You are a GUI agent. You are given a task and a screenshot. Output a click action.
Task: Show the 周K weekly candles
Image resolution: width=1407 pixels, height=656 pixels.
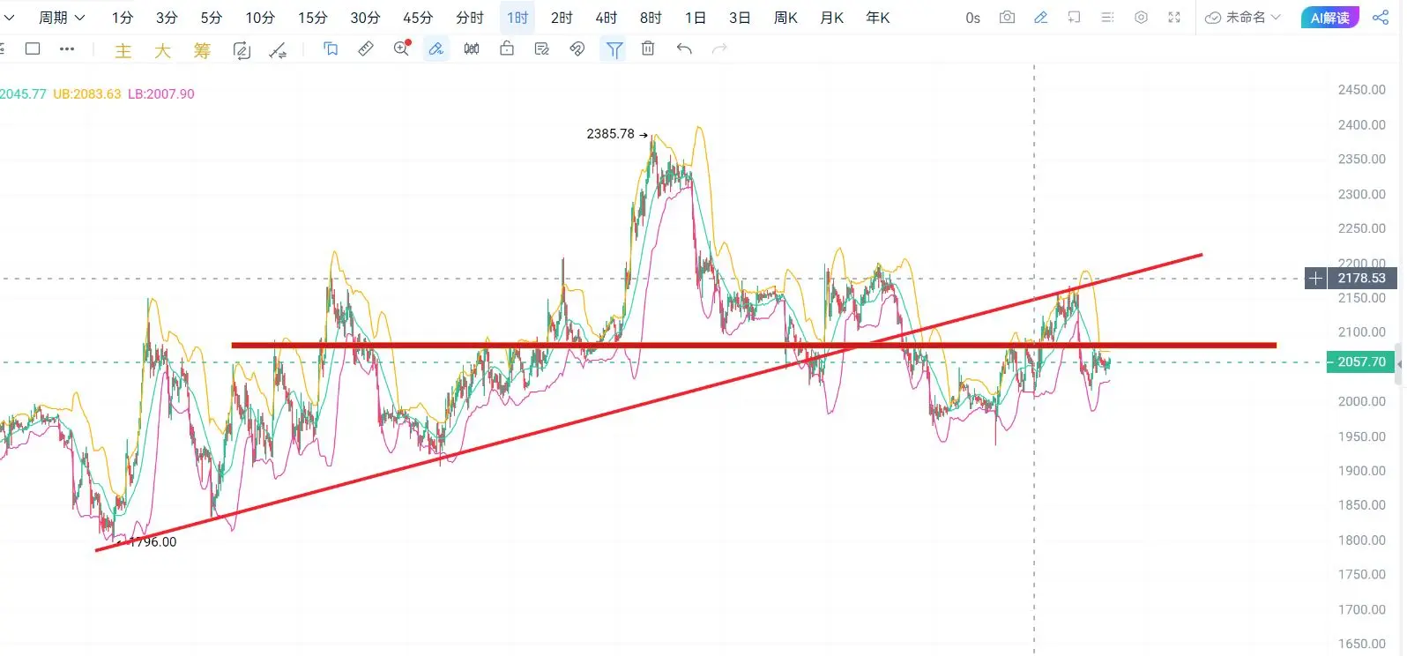785,18
